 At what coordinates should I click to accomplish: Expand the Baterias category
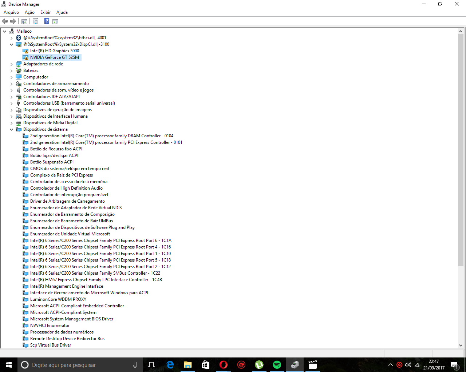[12, 70]
